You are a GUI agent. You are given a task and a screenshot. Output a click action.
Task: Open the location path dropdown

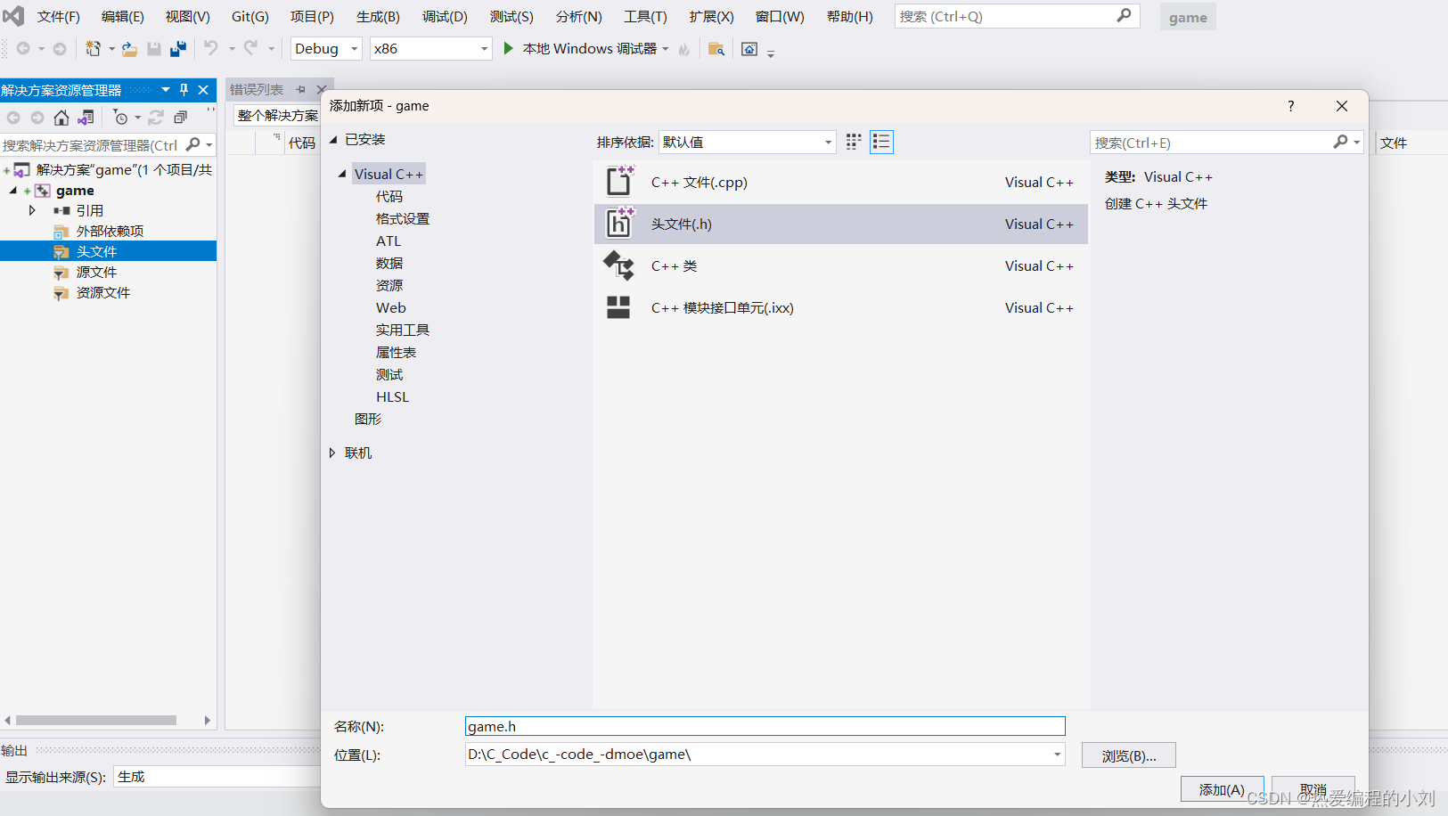click(x=1057, y=755)
